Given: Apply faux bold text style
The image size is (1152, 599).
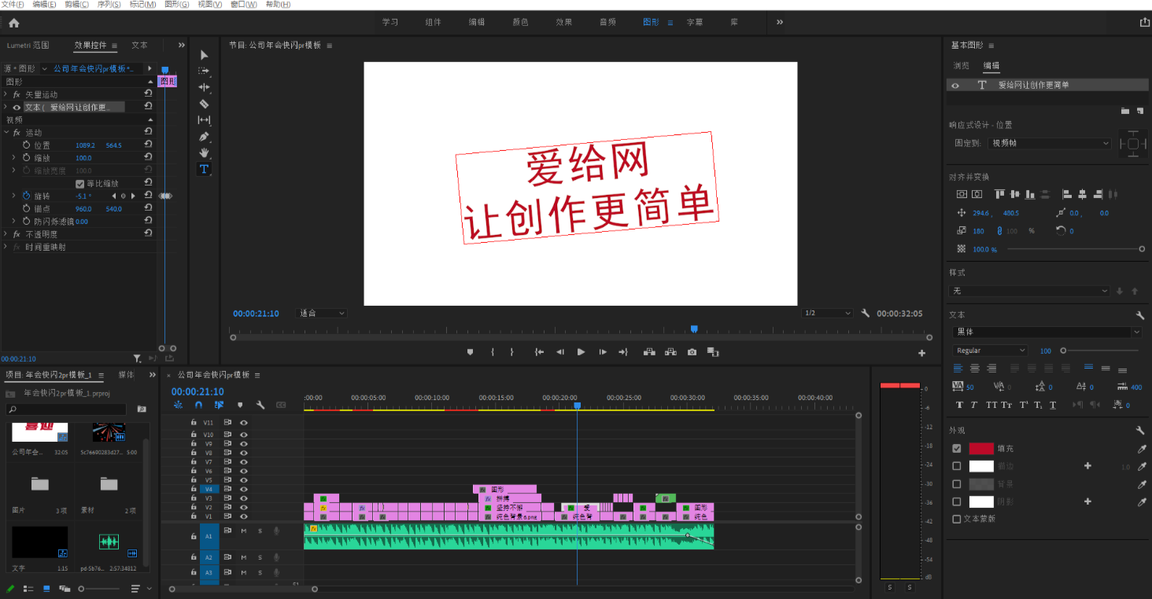Looking at the screenshot, I should coord(959,405).
